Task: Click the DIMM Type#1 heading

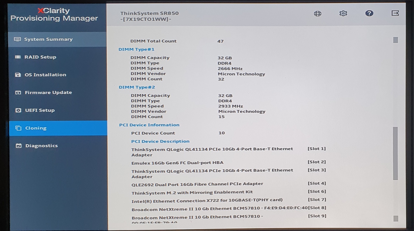Action: tap(136, 49)
